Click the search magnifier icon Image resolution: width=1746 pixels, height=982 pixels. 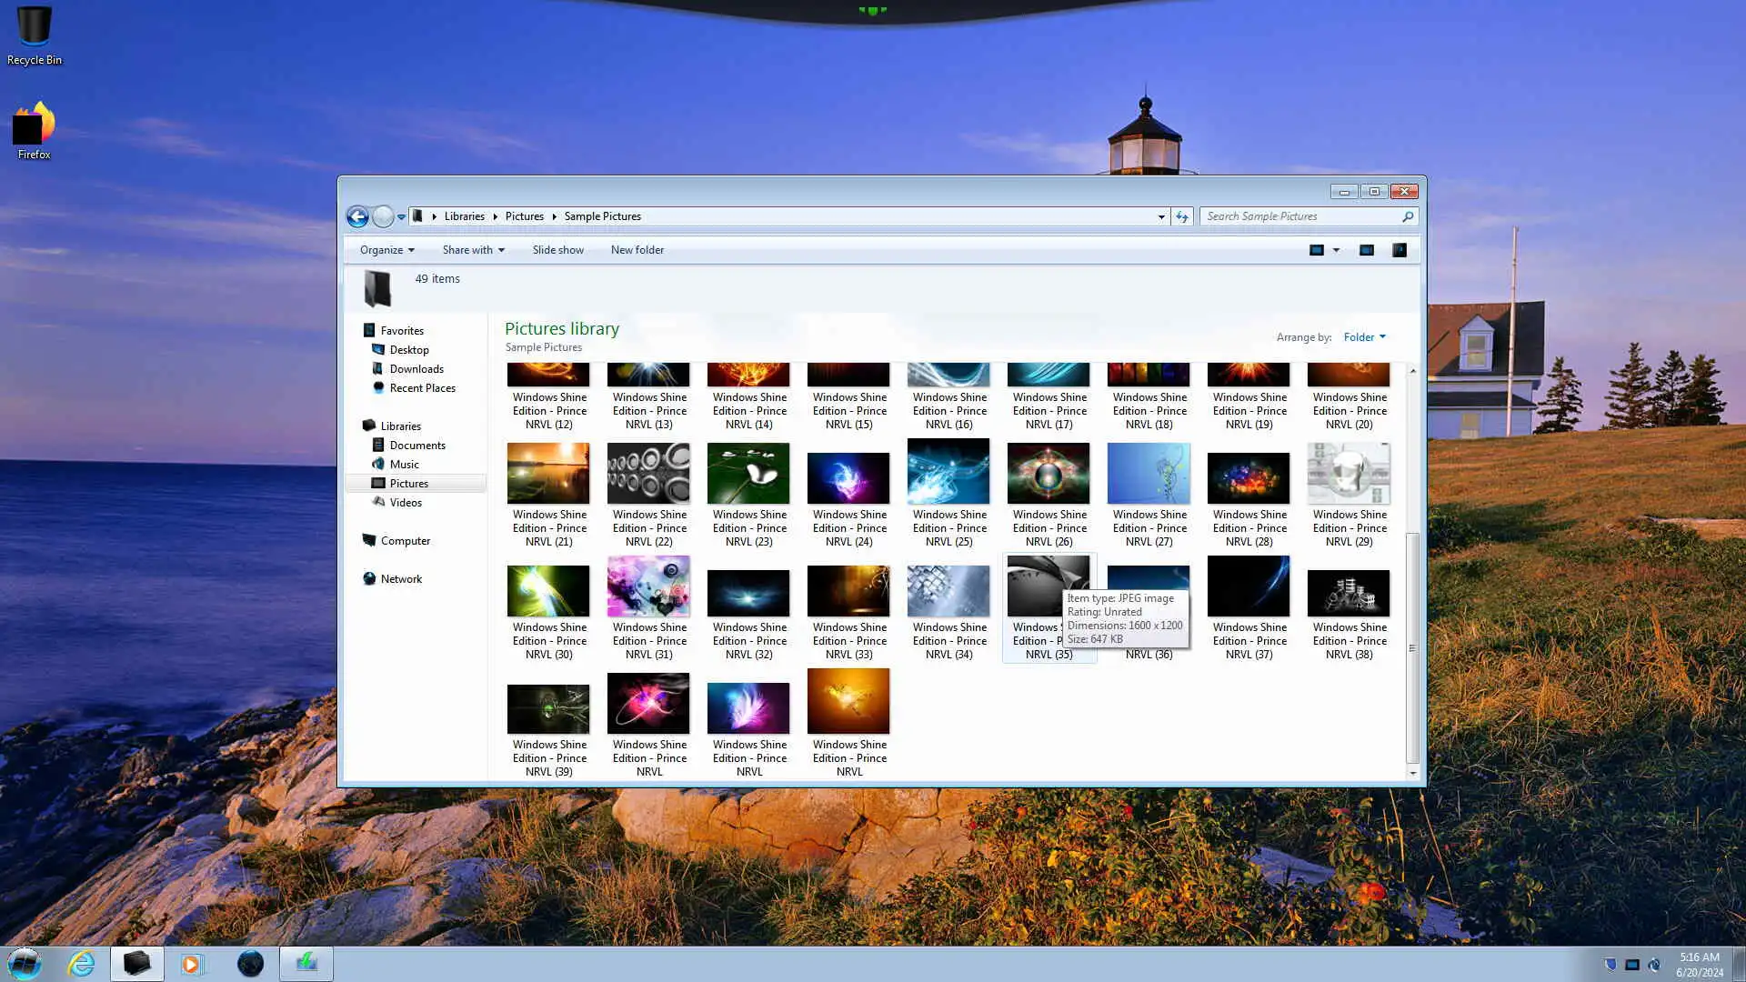coord(1407,216)
